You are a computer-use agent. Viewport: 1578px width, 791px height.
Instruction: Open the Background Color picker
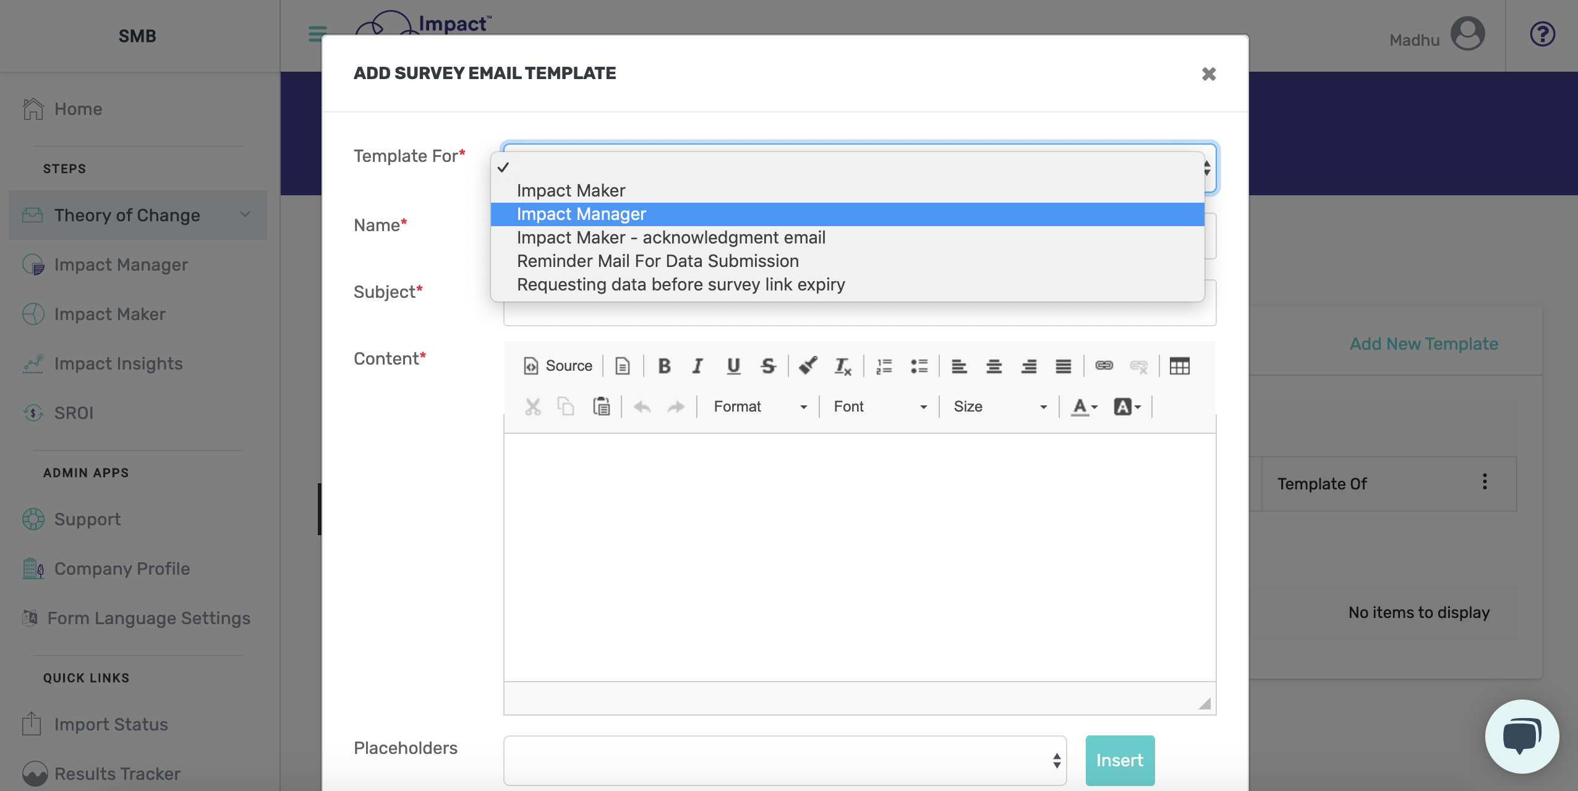(1127, 407)
